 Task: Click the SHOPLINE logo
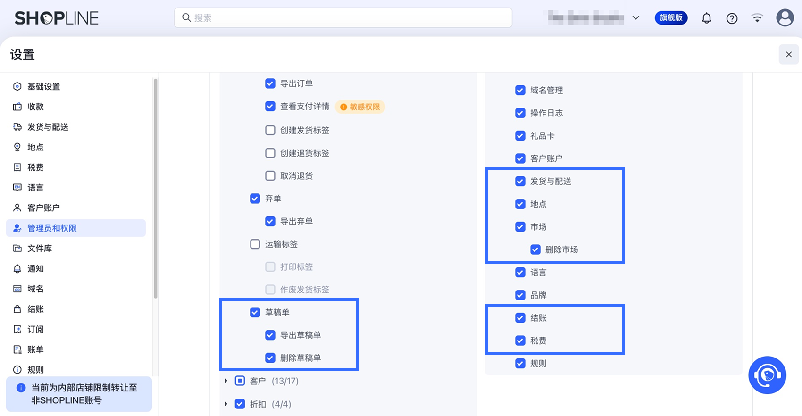click(57, 18)
